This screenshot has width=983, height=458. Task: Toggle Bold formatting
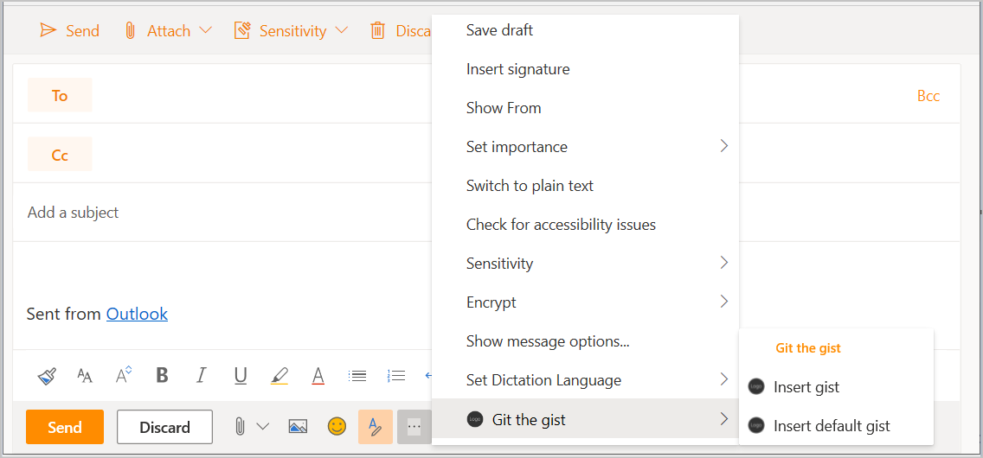pyautogui.click(x=163, y=375)
